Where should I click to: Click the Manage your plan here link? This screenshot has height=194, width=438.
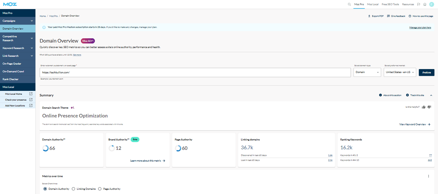[x=420, y=28]
